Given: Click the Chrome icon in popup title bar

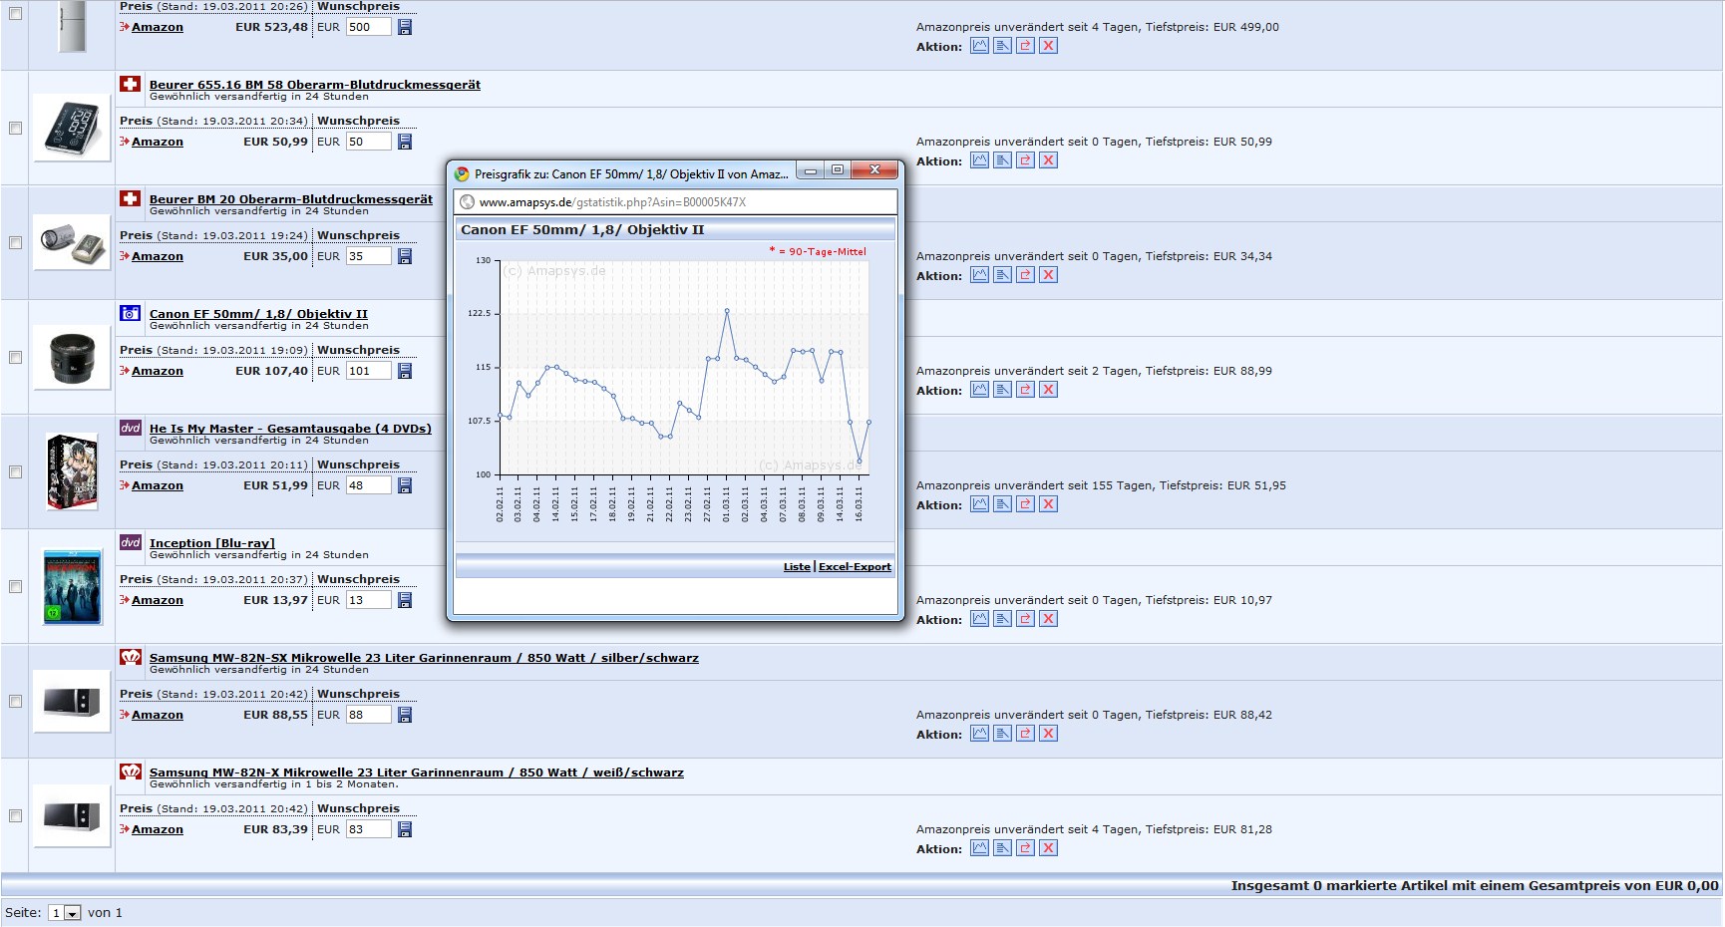Looking at the screenshot, I should tap(462, 173).
